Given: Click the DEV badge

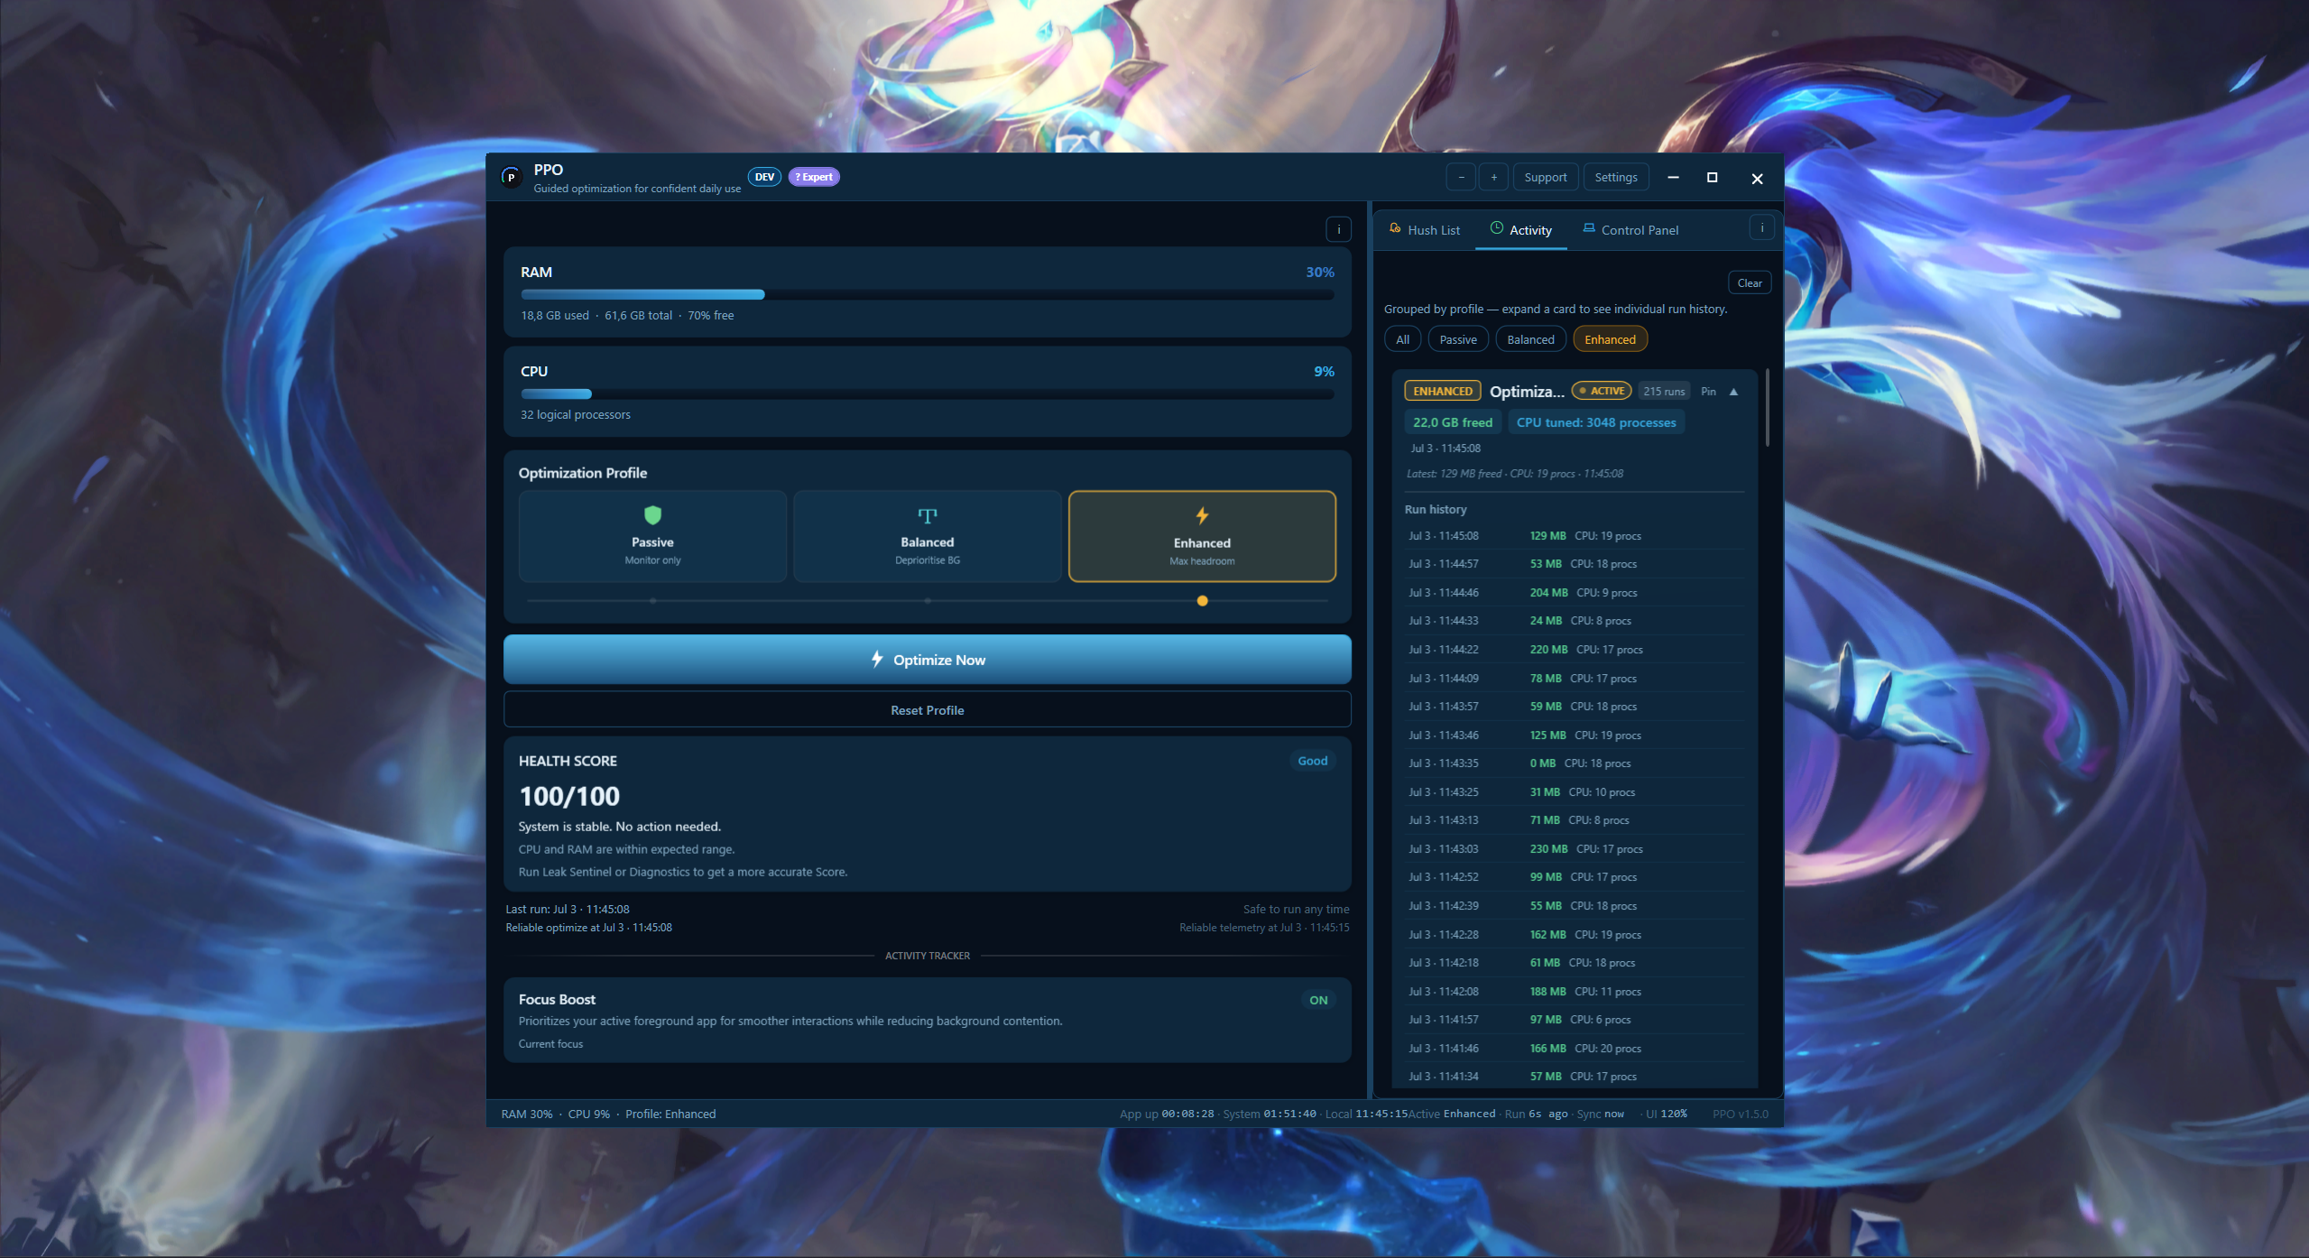Looking at the screenshot, I should (764, 177).
